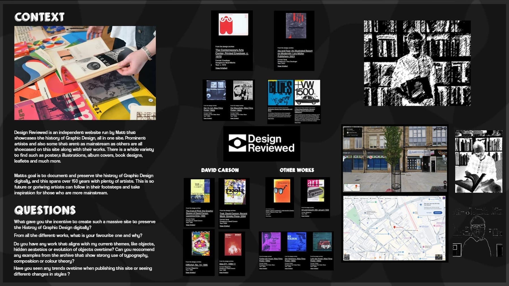Open '(Affiche), No. 14, 1995' link
Image resolution: width=509 pixels, height=286 pixels.
pos(197,265)
